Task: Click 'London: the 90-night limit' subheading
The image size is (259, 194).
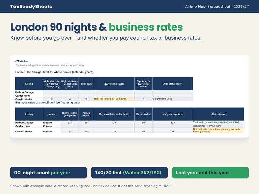Action: coord(54,72)
